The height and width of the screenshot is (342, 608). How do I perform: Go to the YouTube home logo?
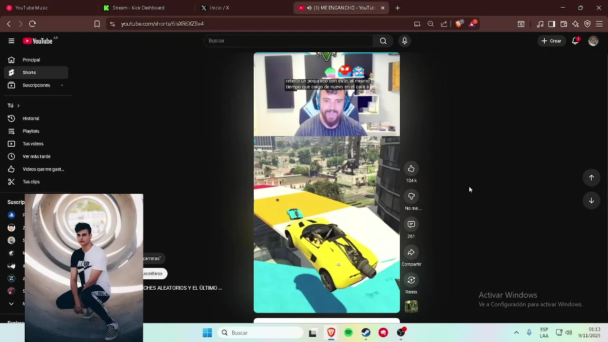pyautogui.click(x=38, y=41)
